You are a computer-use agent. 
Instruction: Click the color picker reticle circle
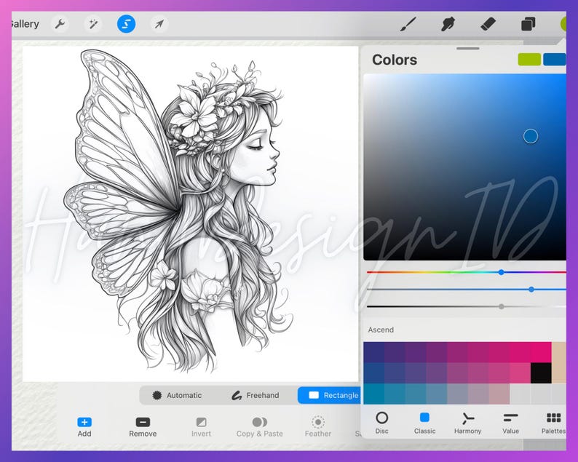pos(531,136)
